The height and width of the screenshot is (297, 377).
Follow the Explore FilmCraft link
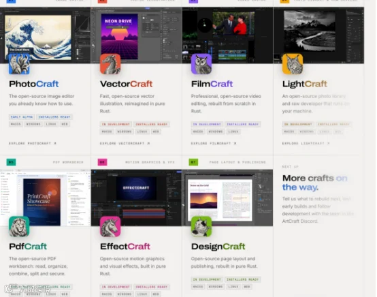214,143
